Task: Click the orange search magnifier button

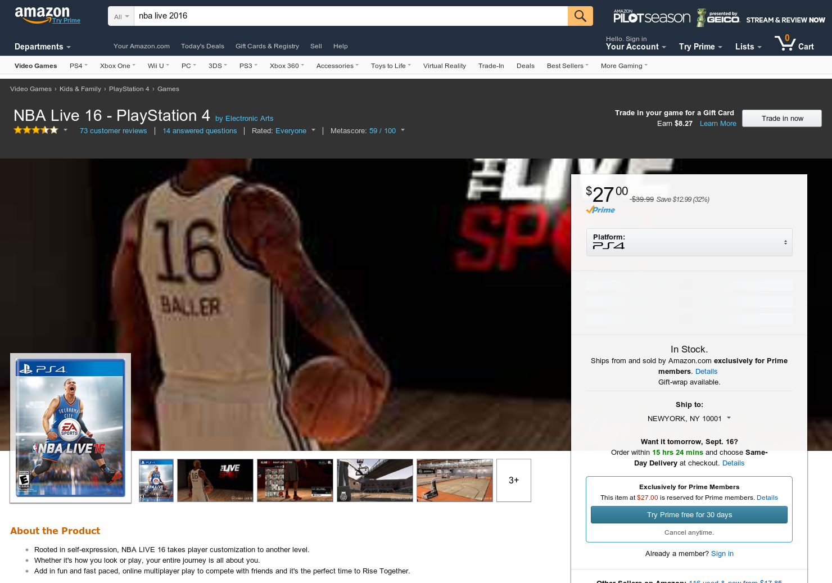Action: click(580, 16)
